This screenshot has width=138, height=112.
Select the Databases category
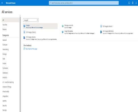pyautogui.click(x=5, y=73)
